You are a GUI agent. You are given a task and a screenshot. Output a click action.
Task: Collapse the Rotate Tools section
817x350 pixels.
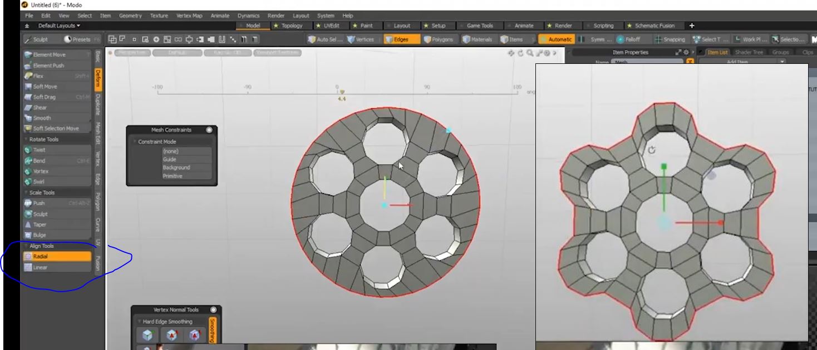(26, 139)
